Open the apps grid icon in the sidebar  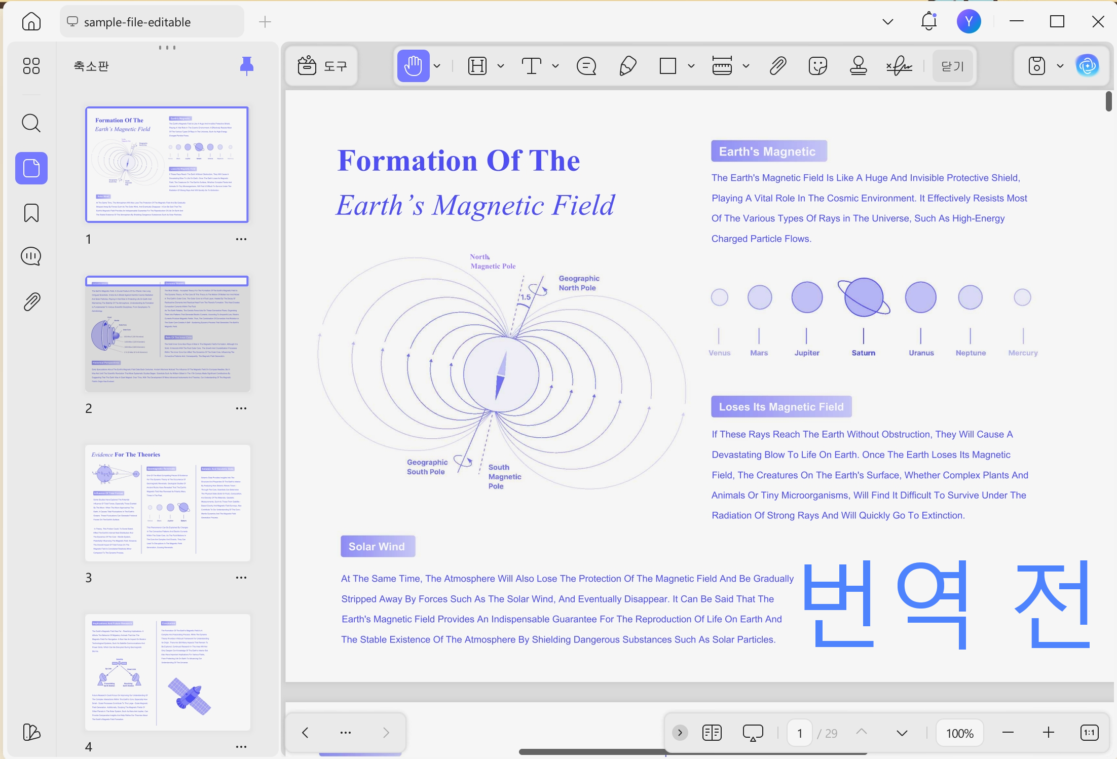(x=31, y=66)
